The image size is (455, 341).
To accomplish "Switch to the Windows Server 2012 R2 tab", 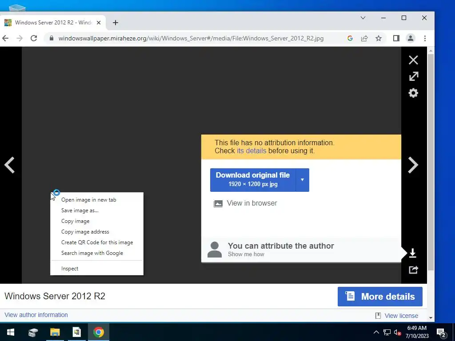I will click(x=53, y=23).
